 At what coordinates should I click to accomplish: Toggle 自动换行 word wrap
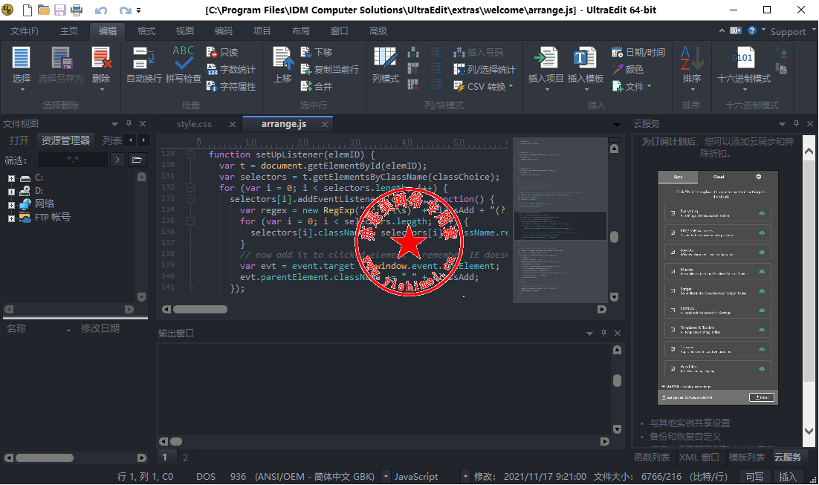144,65
